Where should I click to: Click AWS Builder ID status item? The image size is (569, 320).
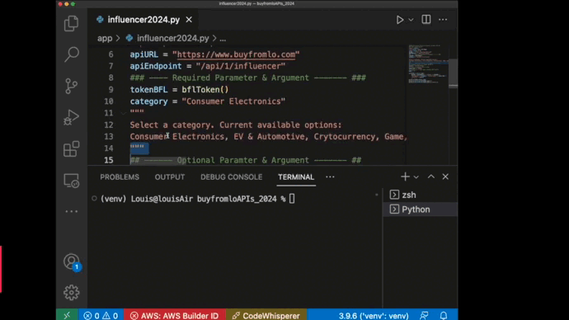point(175,315)
